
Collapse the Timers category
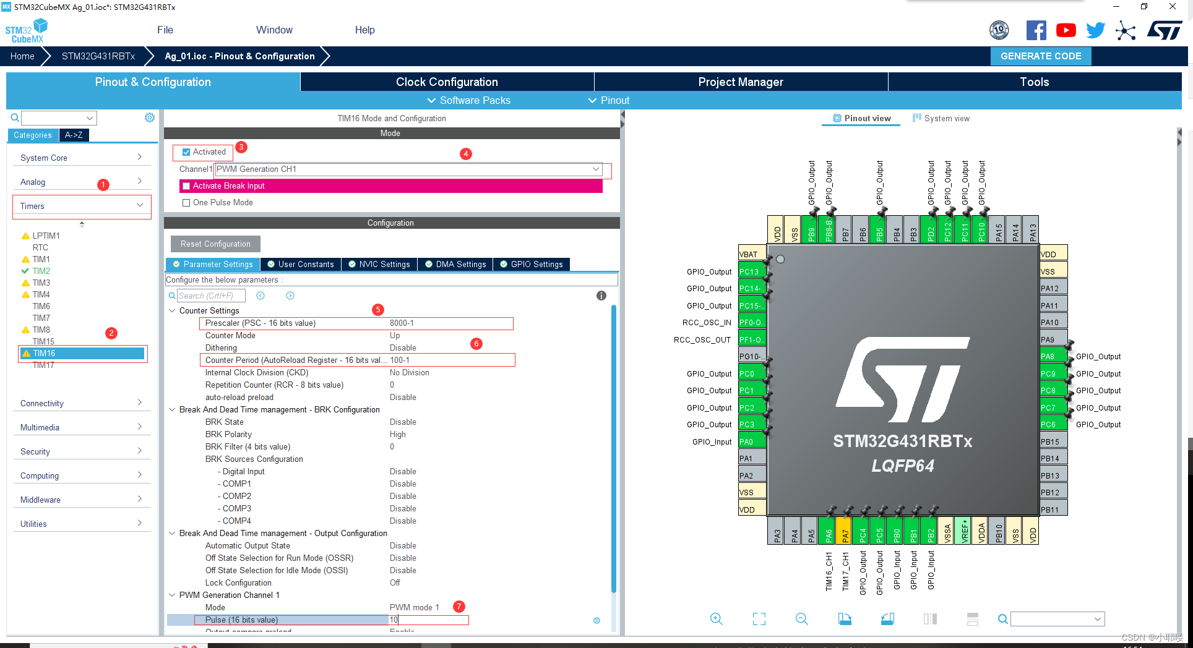(x=82, y=206)
